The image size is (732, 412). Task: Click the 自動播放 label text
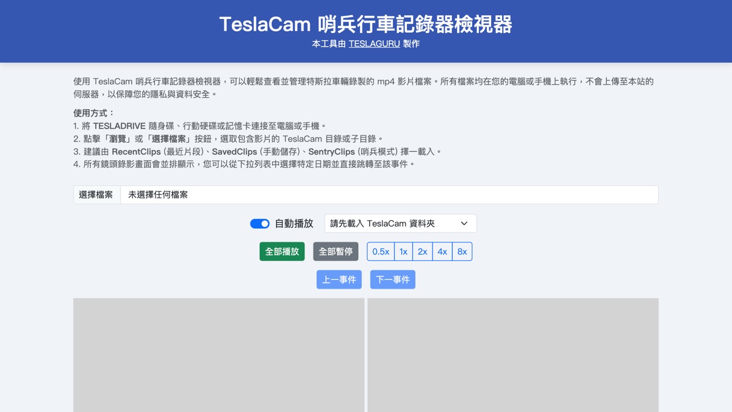294,223
